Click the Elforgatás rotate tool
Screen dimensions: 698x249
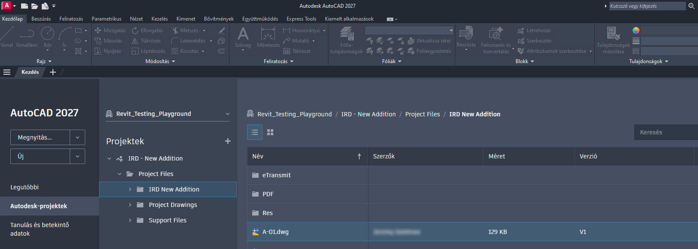click(x=148, y=30)
